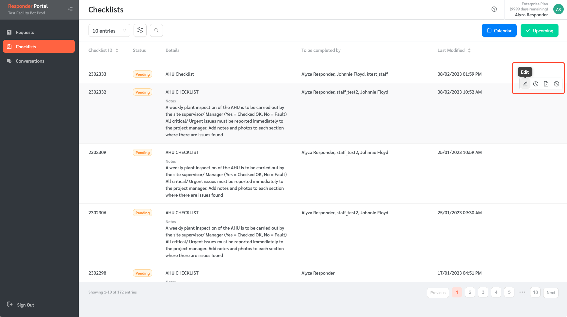Click the cancel/disable icon in the edit toolbar
The height and width of the screenshot is (317, 567).
556,83
